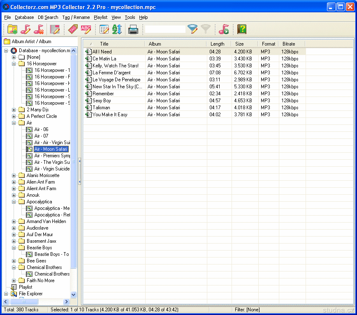Click the play track music-note icon

coord(224,29)
